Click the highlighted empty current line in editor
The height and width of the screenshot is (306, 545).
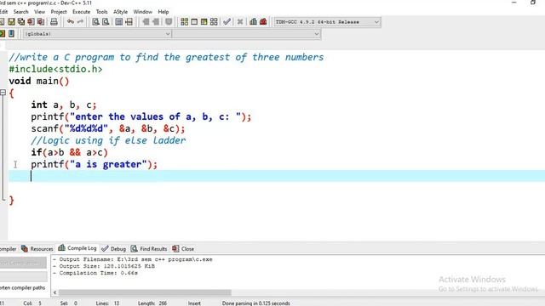point(277,176)
